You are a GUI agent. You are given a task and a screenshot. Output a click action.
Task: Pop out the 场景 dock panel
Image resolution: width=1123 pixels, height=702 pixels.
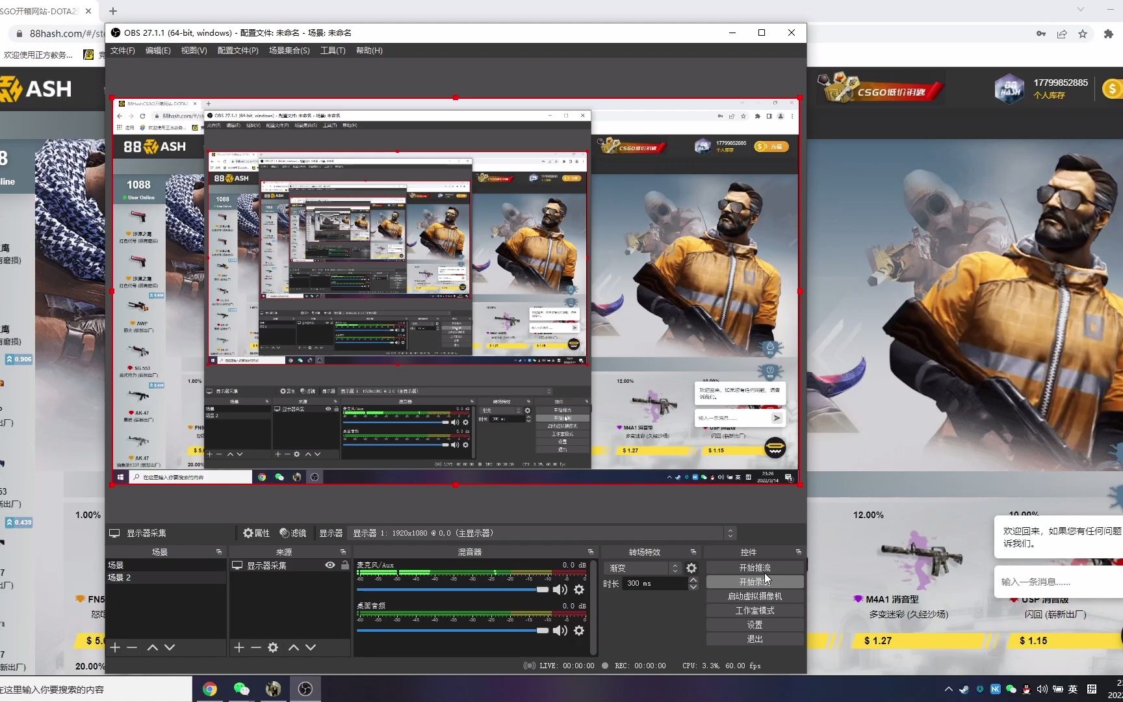(x=219, y=552)
